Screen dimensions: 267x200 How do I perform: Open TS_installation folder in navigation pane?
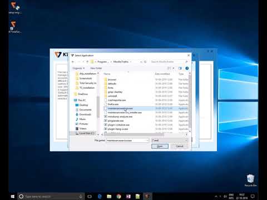pyautogui.click(x=87, y=88)
